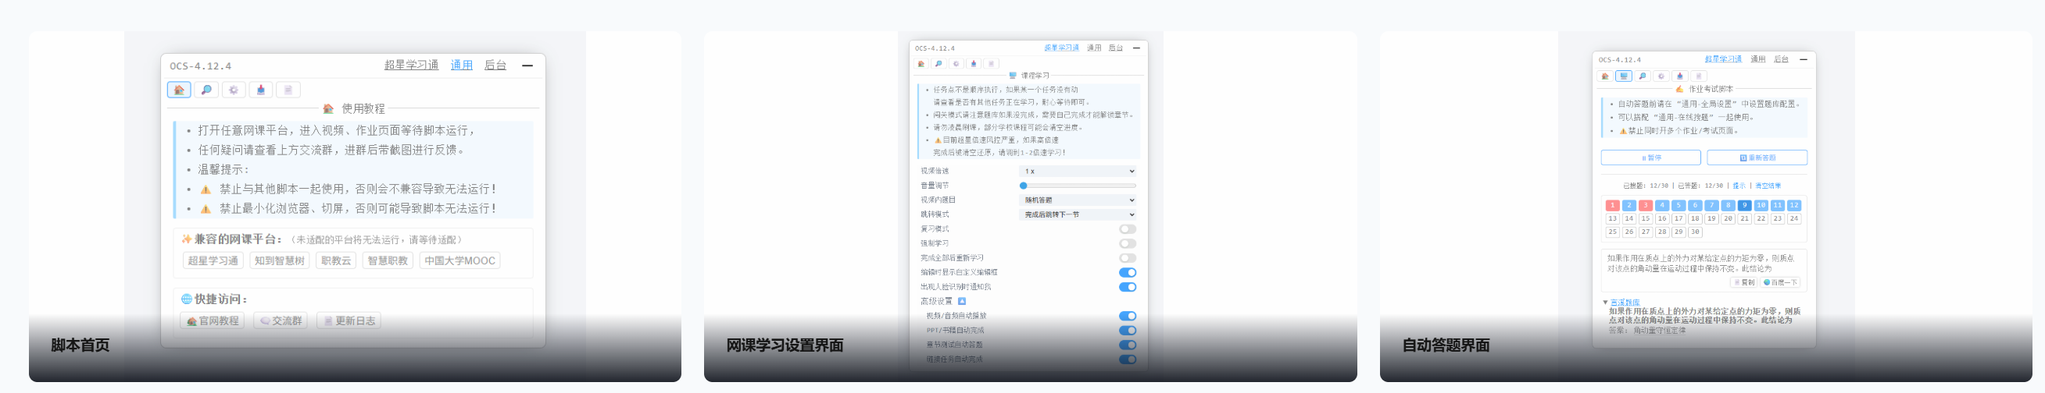Viewport: 2045px width, 393px height.
Task: Minimize the 网课学习设置 OCS panel
Action: (x=1136, y=48)
